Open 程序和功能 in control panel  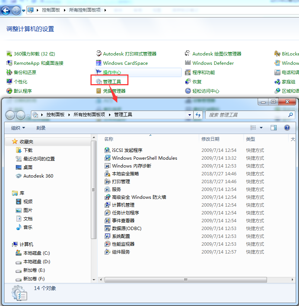200,72
